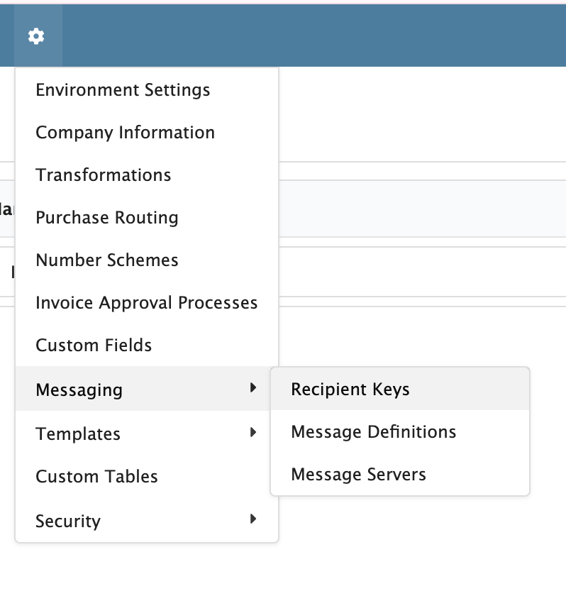Select Transformations from the menu
The height and width of the screenshot is (596, 566).
103,175
